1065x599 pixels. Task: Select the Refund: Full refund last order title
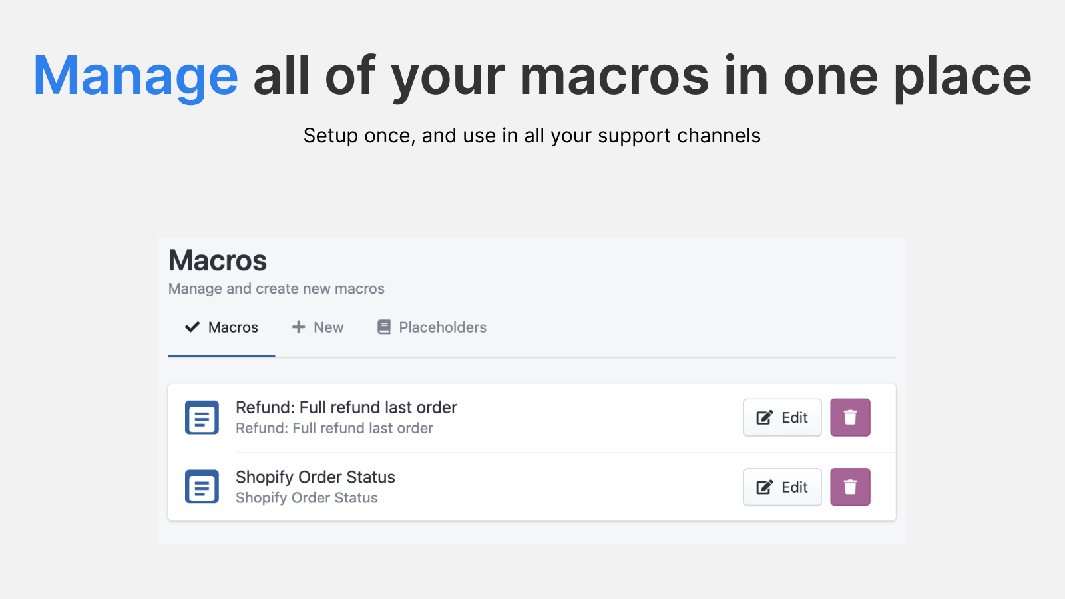(346, 407)
